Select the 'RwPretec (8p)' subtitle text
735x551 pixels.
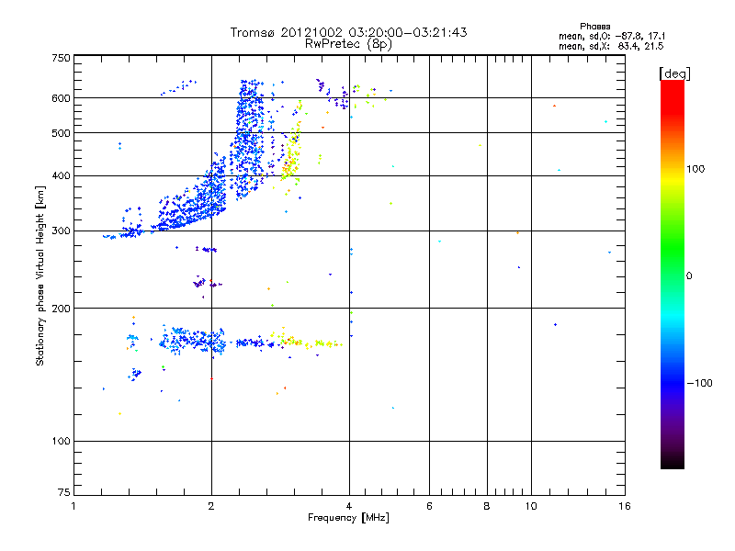pos(348,44)
